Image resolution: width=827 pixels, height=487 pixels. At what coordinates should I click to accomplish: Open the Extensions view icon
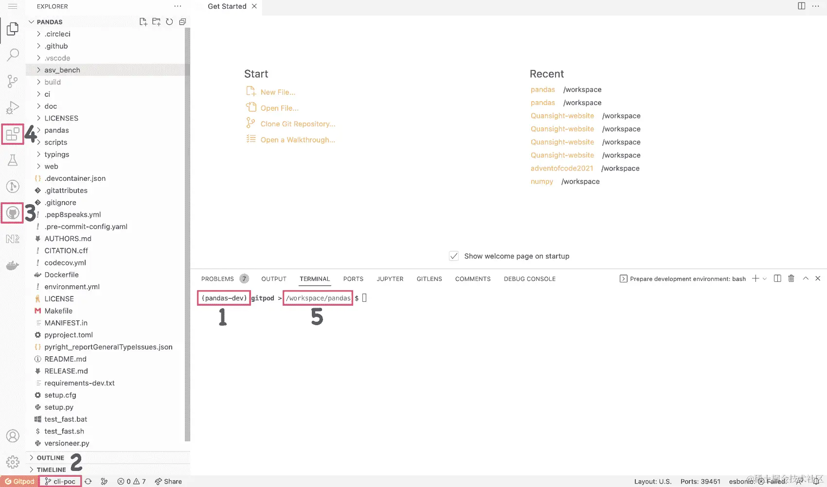[x=13, y=134]
